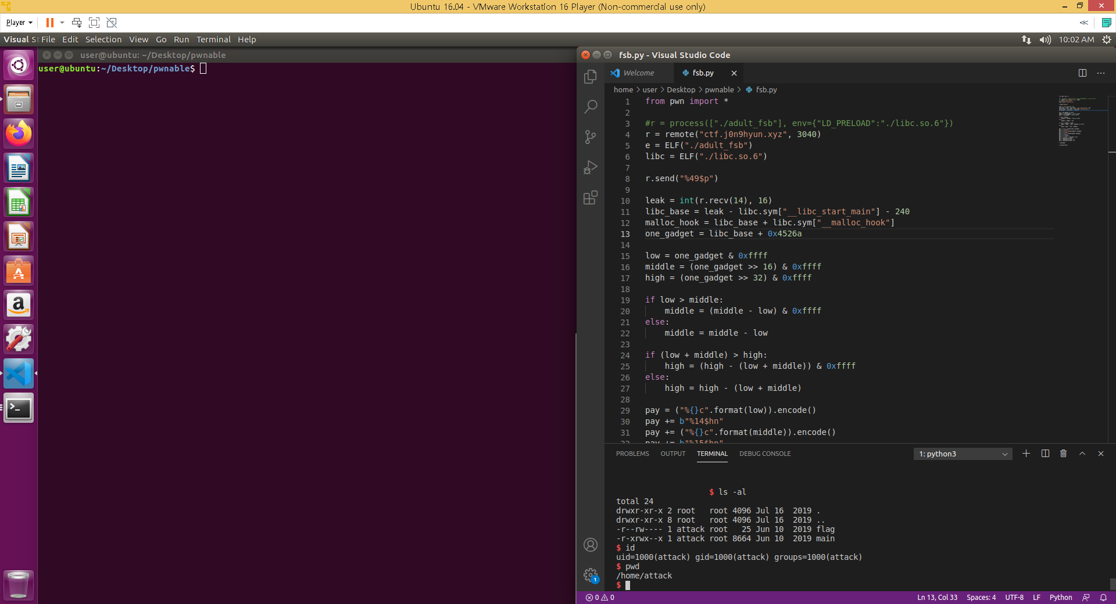Open the Help menu
This screenshot has height=604, width=1116.
[246, 39]
